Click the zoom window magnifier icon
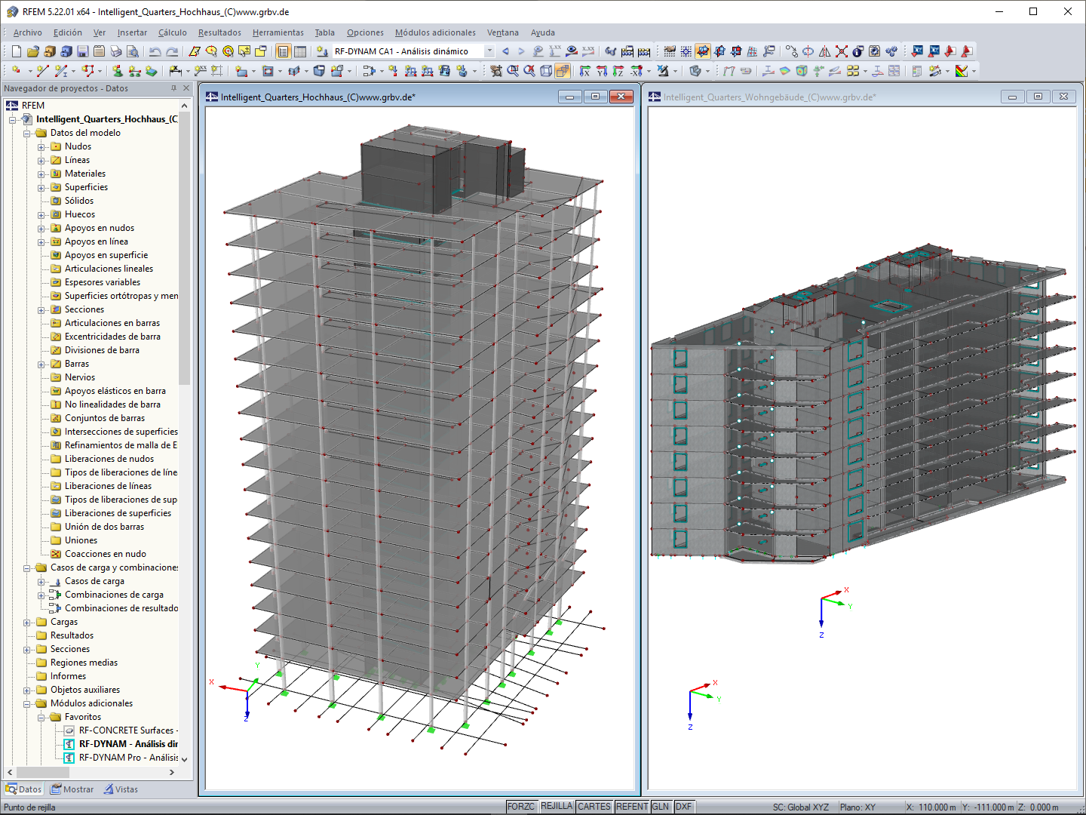The height and width of the screenshot is (815, 1086). click(x=513, y=71)
